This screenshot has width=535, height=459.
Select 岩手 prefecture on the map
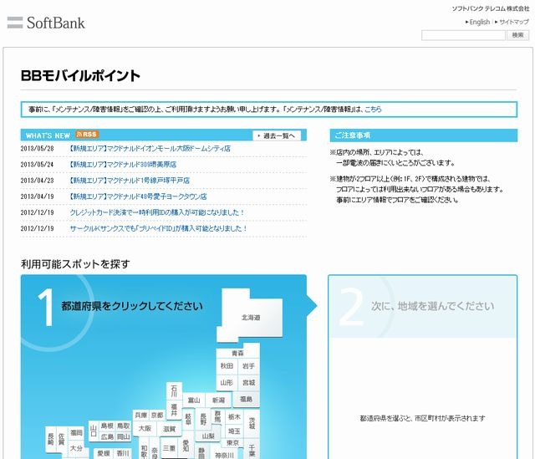point(248,366)
